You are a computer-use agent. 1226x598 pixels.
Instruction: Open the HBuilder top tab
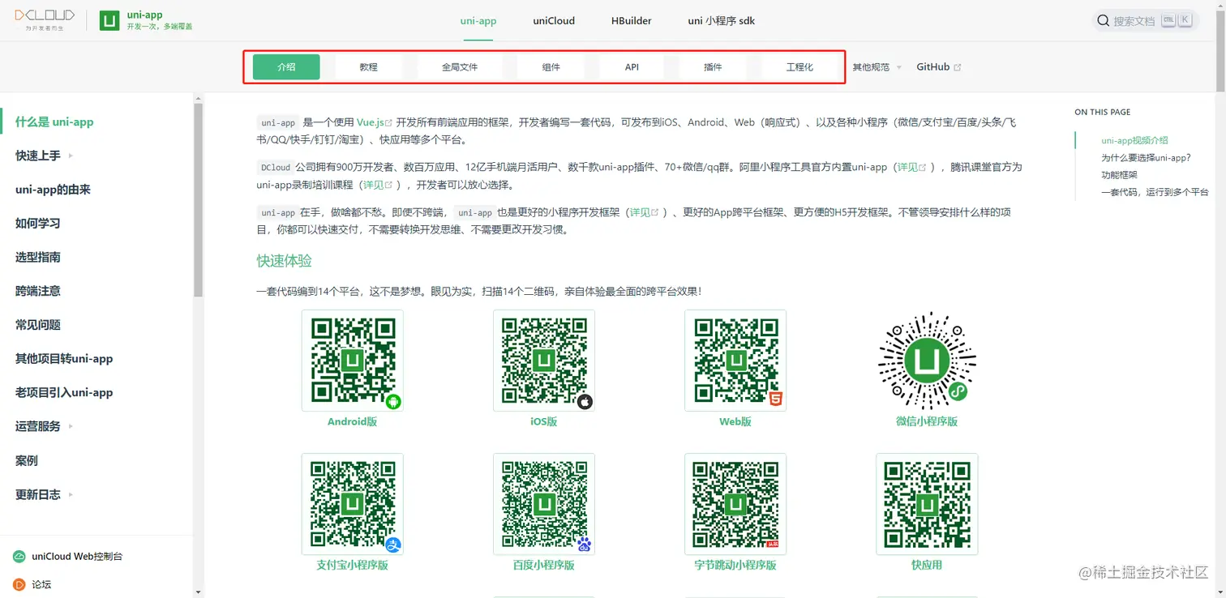point(632,21)
